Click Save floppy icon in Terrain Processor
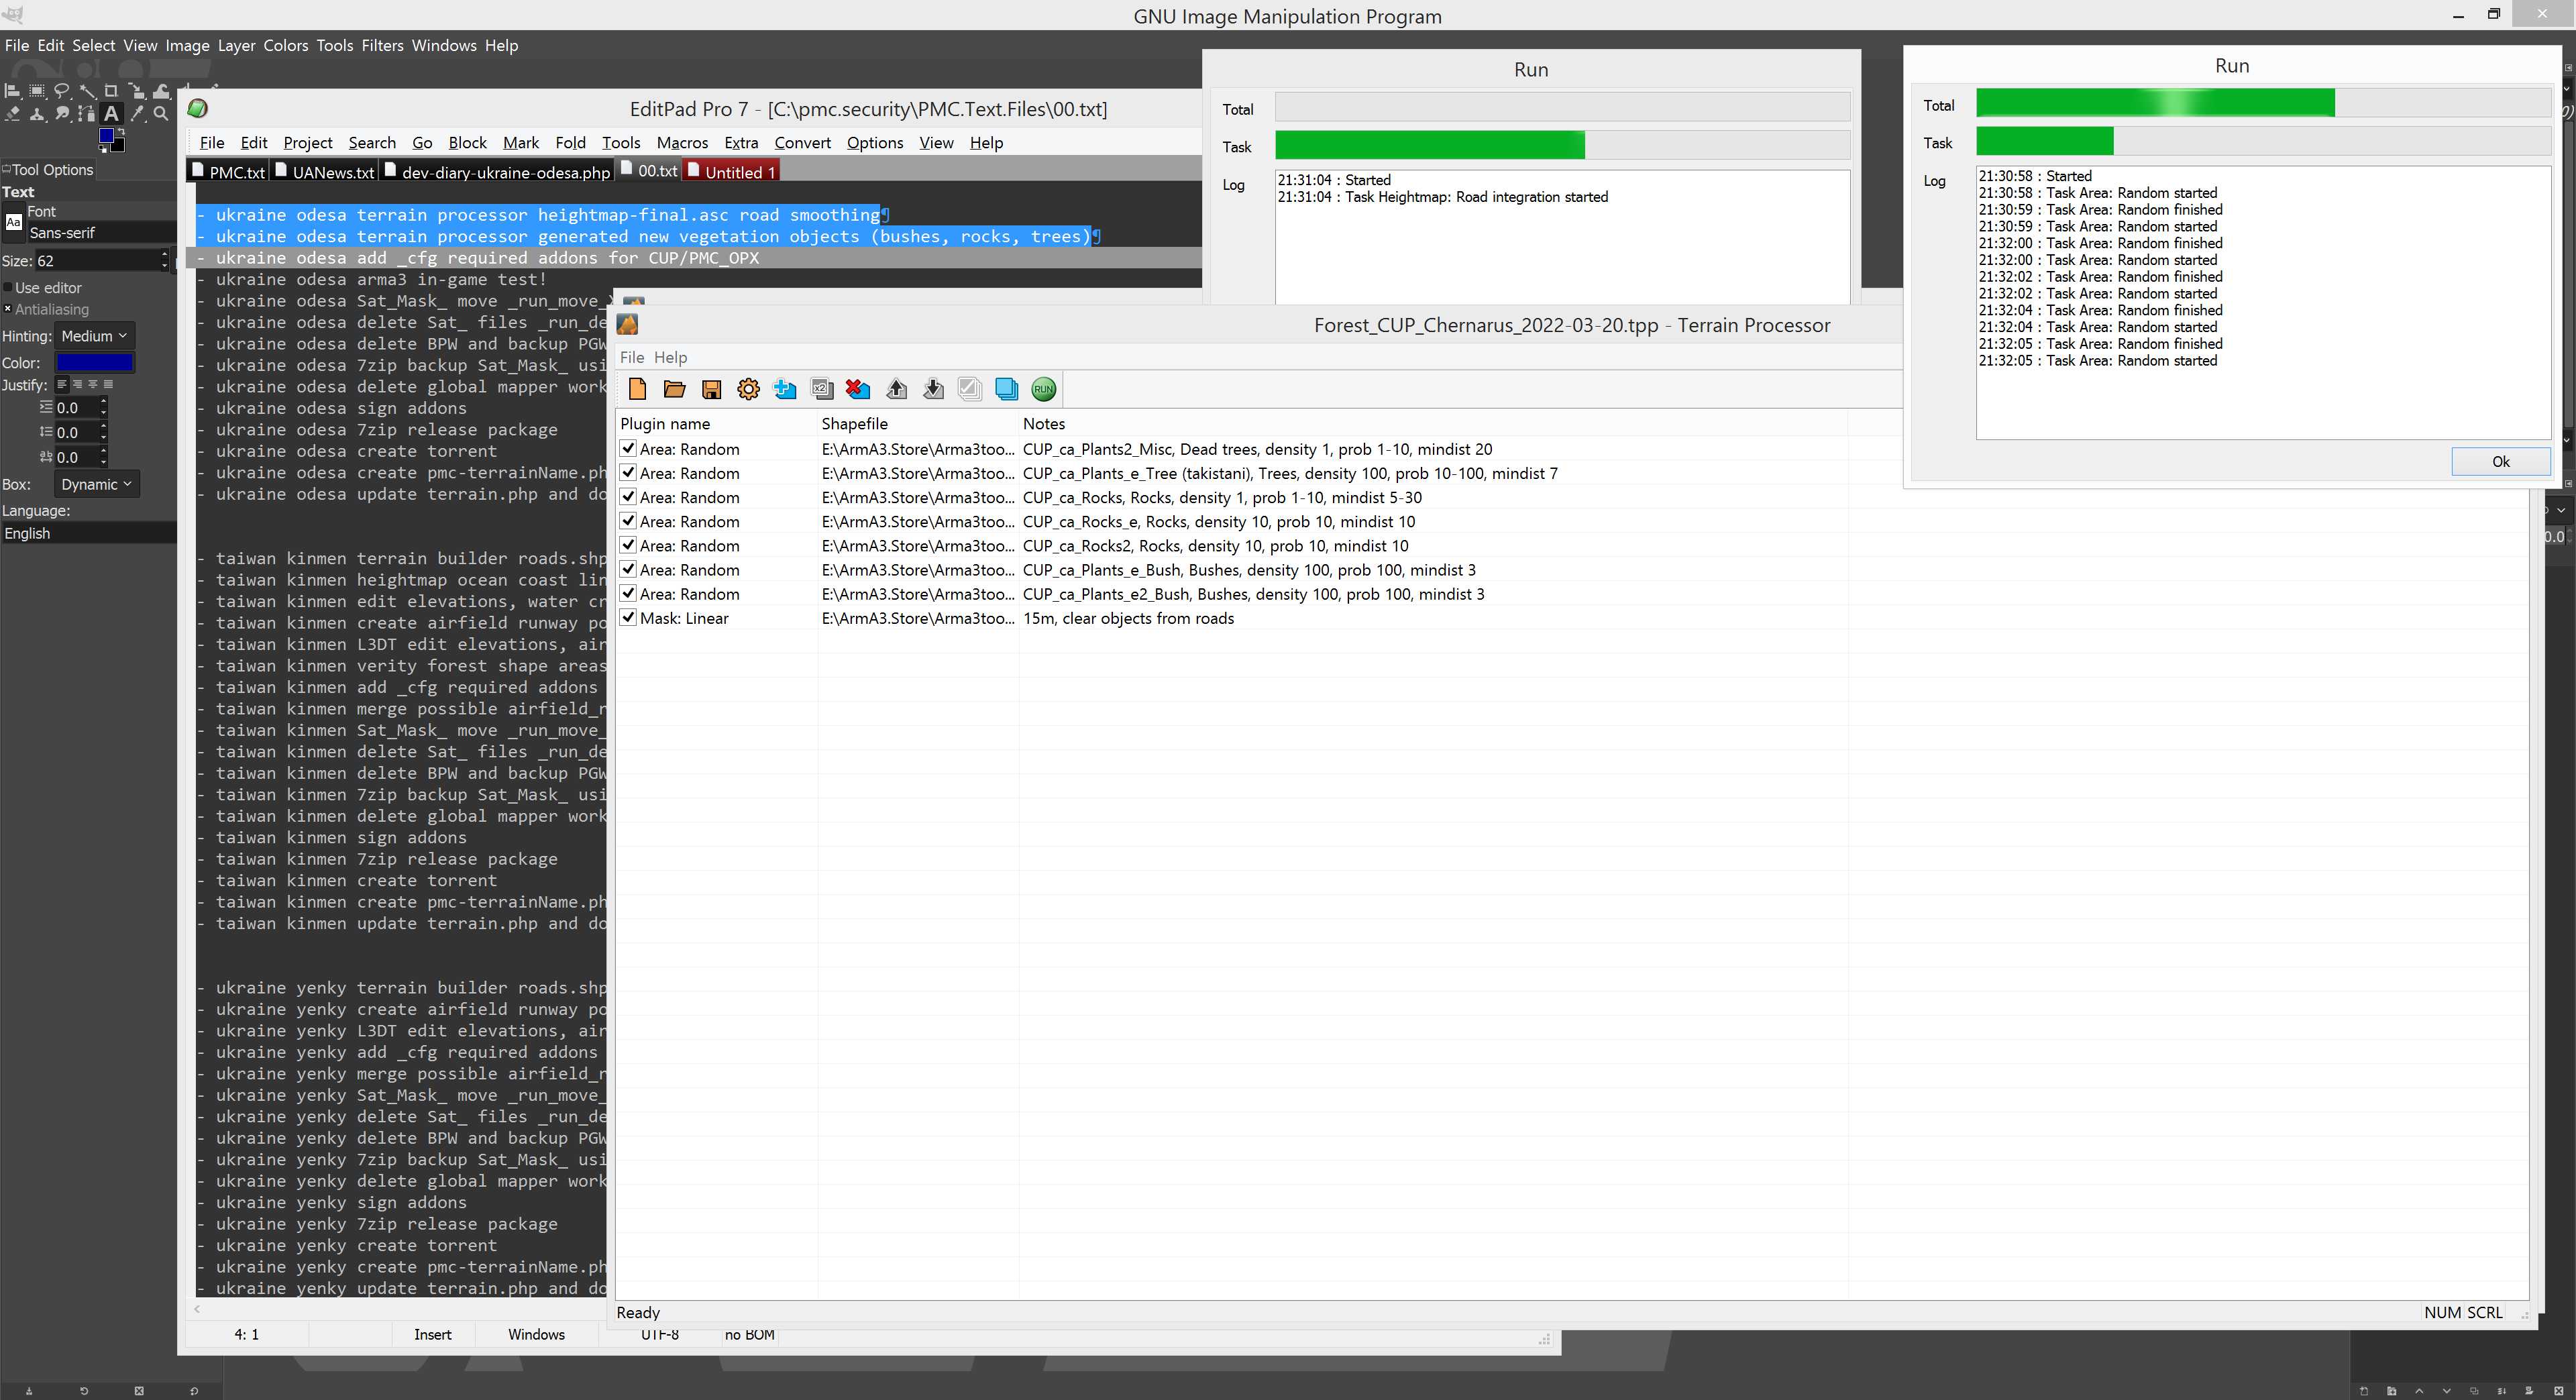This screenshot has height=1400, width=2576. (x=711, y=389)
